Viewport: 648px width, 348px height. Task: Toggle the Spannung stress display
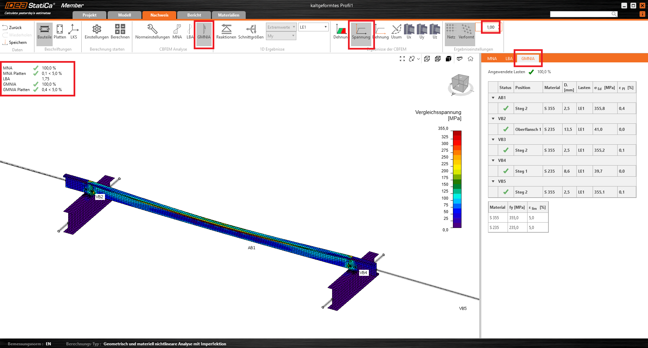tap(361, 32)
